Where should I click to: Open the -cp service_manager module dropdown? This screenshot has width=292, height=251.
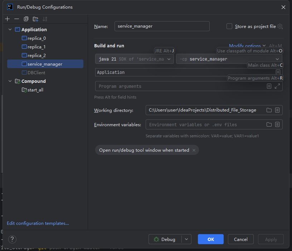click(x=229, y=59)
